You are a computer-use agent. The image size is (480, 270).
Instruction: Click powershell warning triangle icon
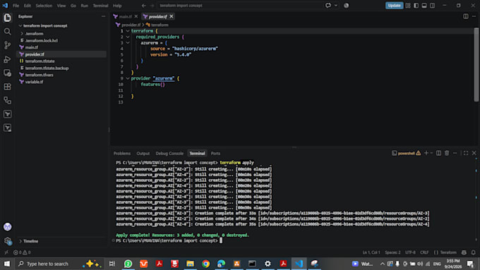(x=418, y=153)
